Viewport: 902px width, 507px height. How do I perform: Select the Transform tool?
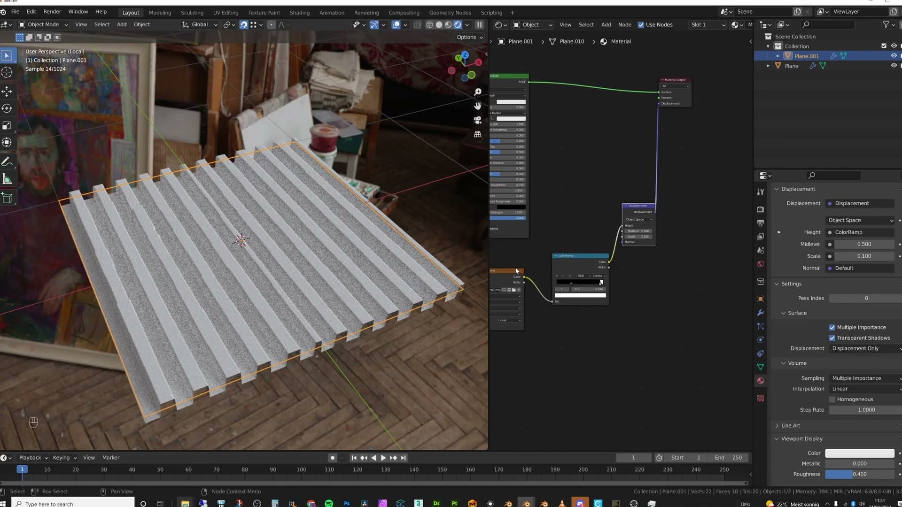click(7, 142)
